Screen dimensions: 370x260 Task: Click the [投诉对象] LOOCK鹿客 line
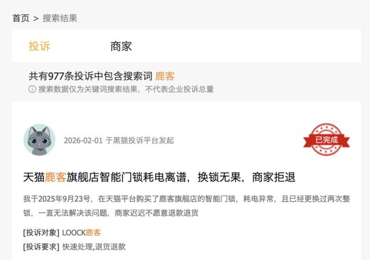tap(62, 233)
